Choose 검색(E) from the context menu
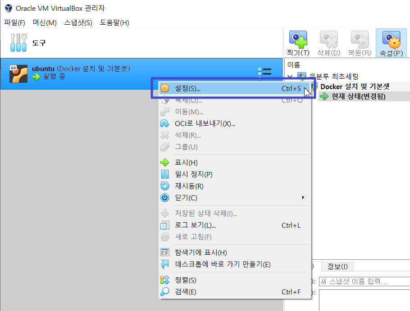 pyautogui.click(x=235, y=292)
